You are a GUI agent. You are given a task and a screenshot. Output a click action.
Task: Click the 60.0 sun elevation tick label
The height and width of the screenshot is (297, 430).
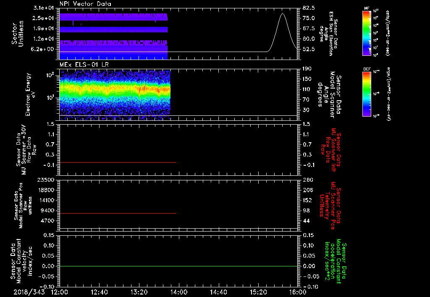pos(309,39)
